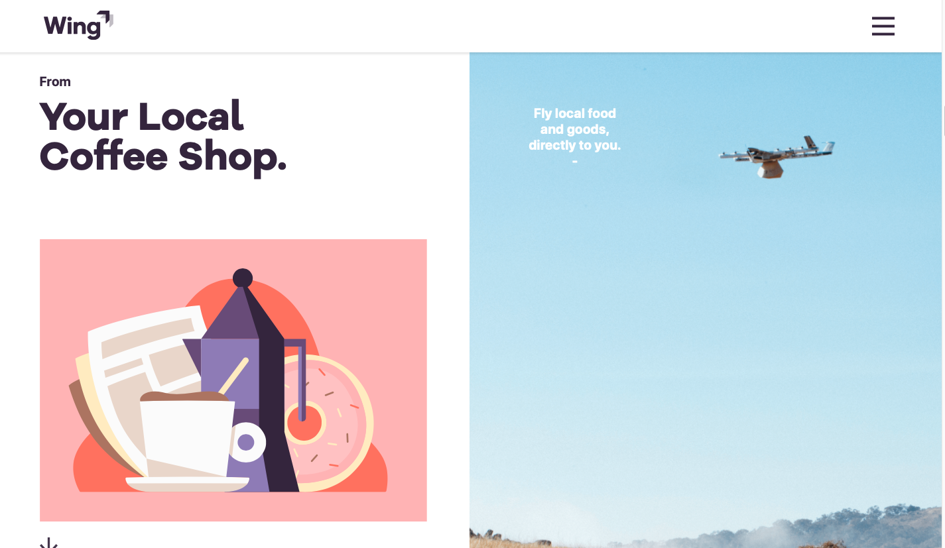
Task: Click the Wing logo to go home
Action: point(78,25)
